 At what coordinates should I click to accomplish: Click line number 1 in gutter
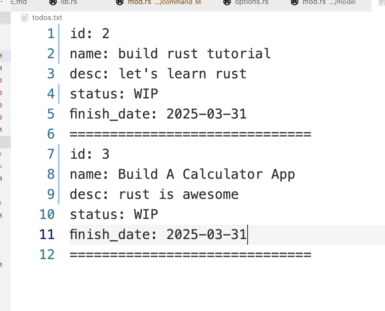(51, 34)
